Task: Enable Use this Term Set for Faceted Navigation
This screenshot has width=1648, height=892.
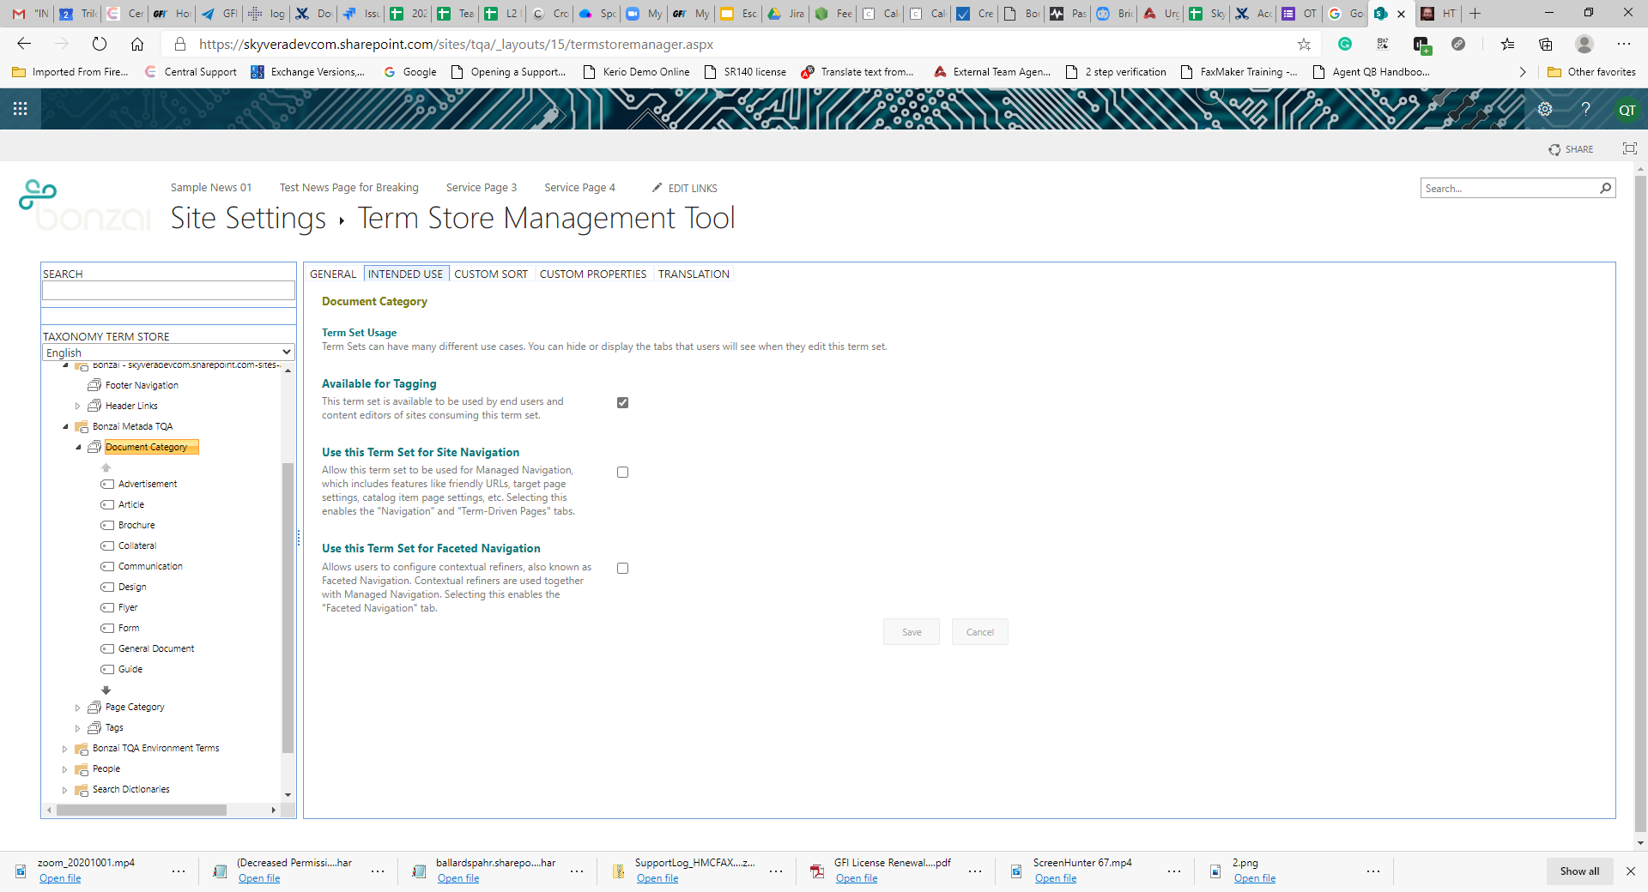Action: (x=623, y=568)
